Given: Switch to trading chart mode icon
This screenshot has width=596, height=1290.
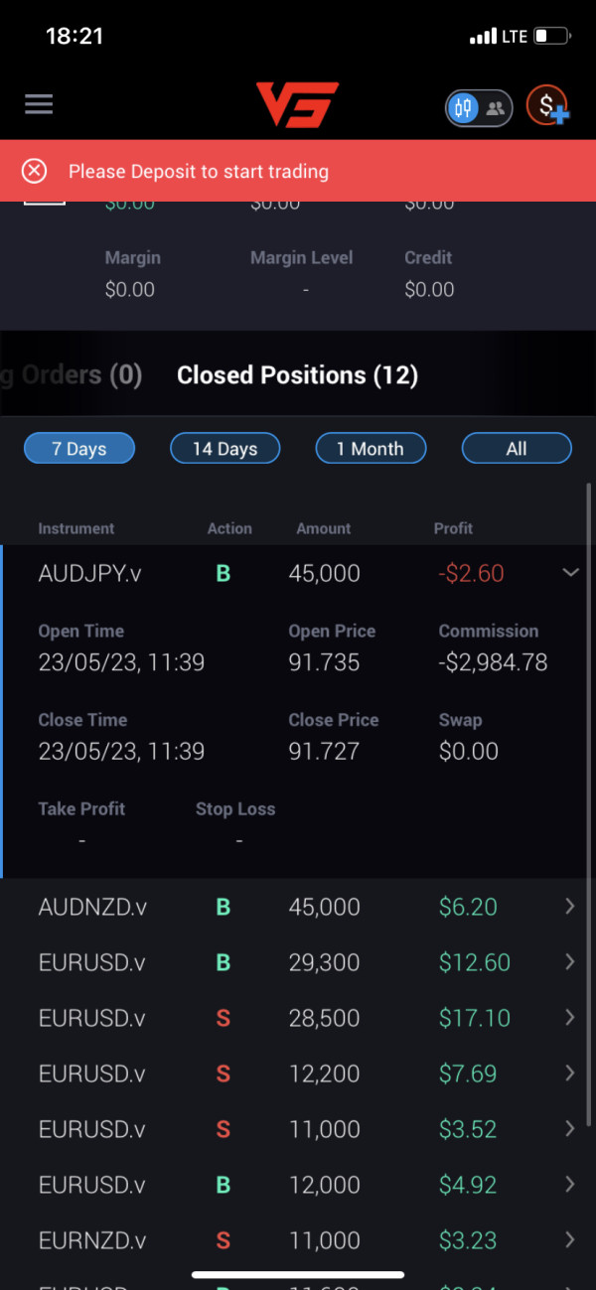Looking at the screenshot, I should (x=463, y=107).
